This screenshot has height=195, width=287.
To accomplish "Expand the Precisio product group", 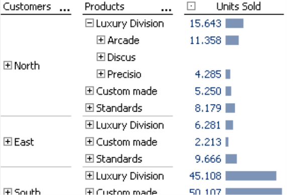I will 101,74.
